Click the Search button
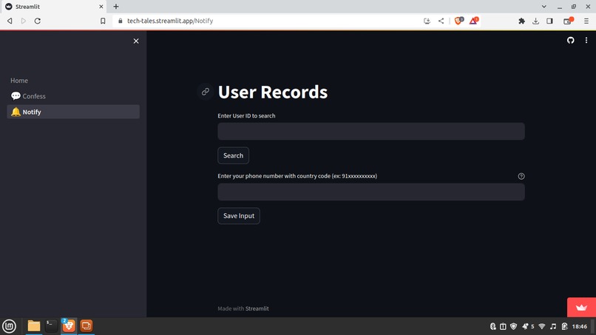Viewport: 596px width, 335px height. click(x=233, y=155)
